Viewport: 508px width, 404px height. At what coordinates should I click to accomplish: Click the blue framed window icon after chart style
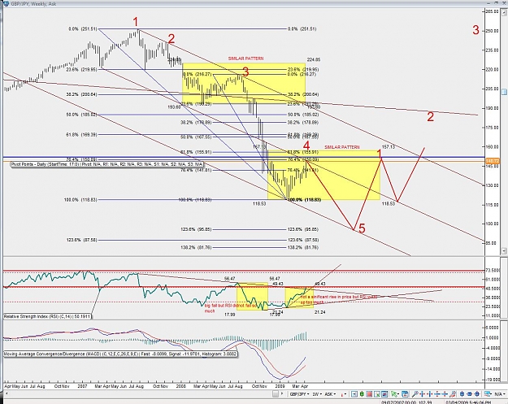click(354, 394)
